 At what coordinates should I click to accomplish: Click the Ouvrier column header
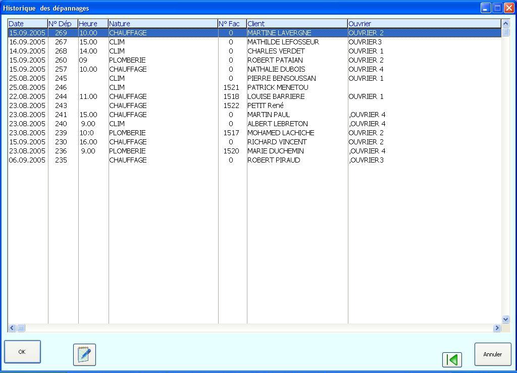pyautogui.click(x=424, y=24)
